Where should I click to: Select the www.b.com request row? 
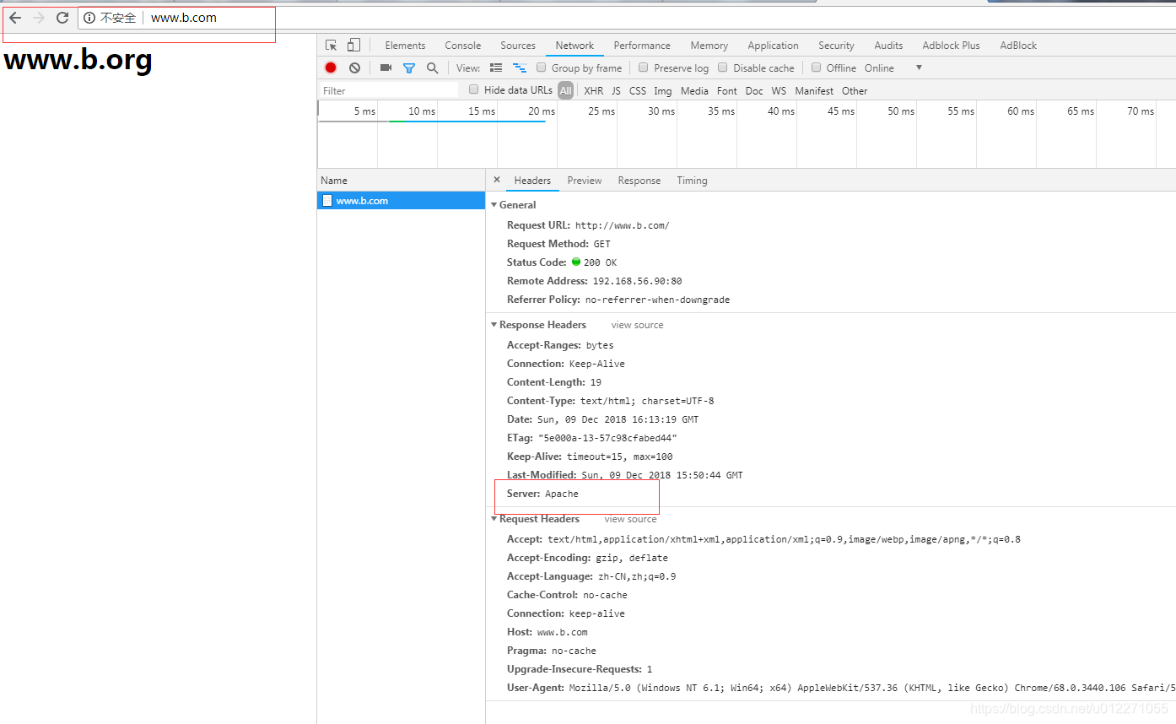(401, 201)
